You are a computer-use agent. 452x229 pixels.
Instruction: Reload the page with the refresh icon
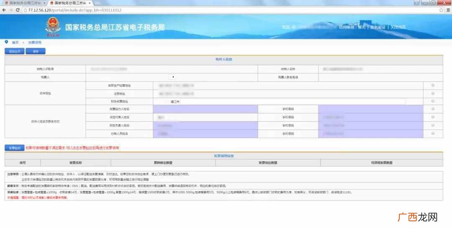[x=18, y=10]
